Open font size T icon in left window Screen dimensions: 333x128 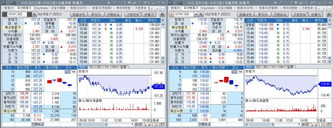125,3
